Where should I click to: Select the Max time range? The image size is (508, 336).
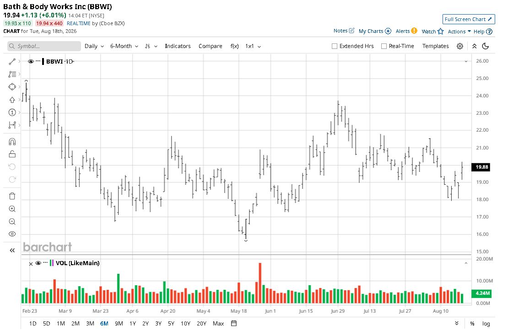pyautogui.click(x=218, y=323)
